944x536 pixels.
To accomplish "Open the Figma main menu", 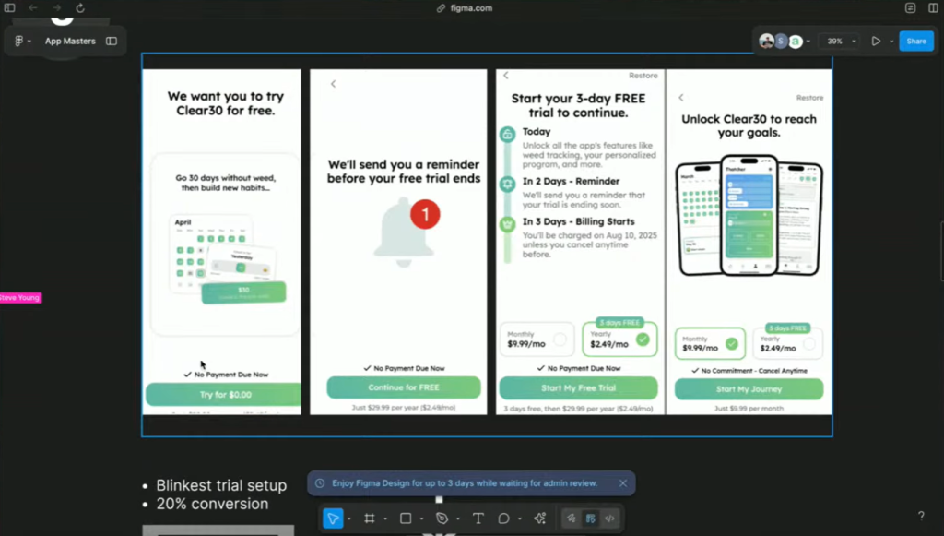I will point(18,41).
